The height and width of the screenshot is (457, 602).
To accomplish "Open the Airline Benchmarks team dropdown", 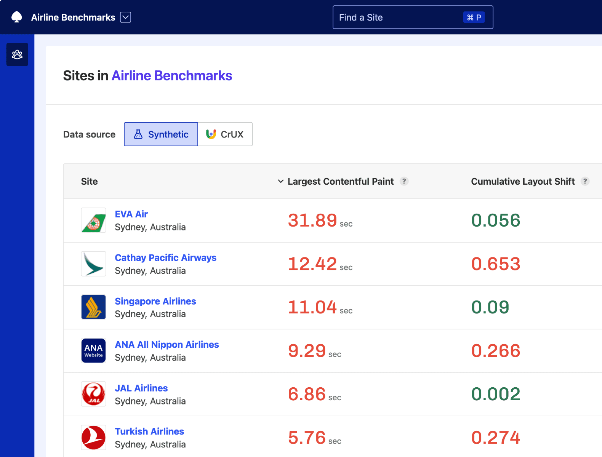I will 125,17.
